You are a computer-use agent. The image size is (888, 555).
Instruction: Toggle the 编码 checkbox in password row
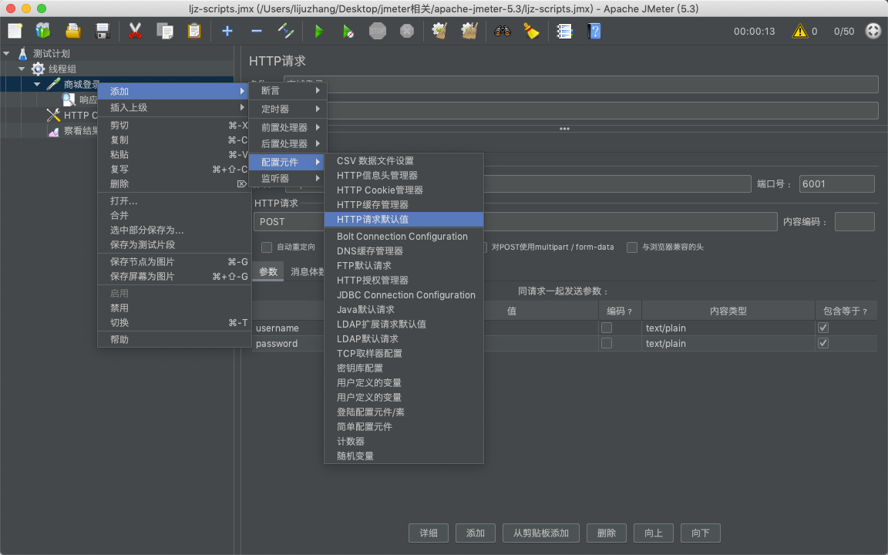coord(607,343)
